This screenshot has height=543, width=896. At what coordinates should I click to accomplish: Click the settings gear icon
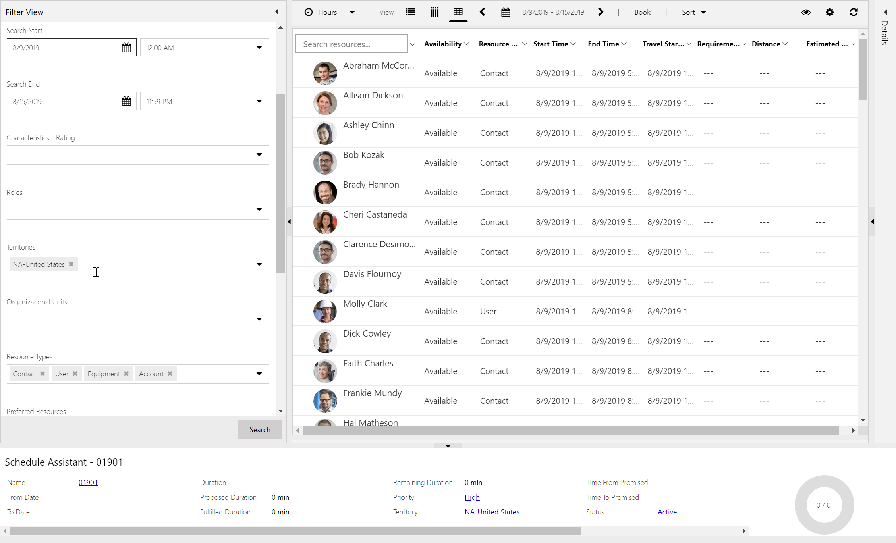pyautogui.click(x=830, y=12)
